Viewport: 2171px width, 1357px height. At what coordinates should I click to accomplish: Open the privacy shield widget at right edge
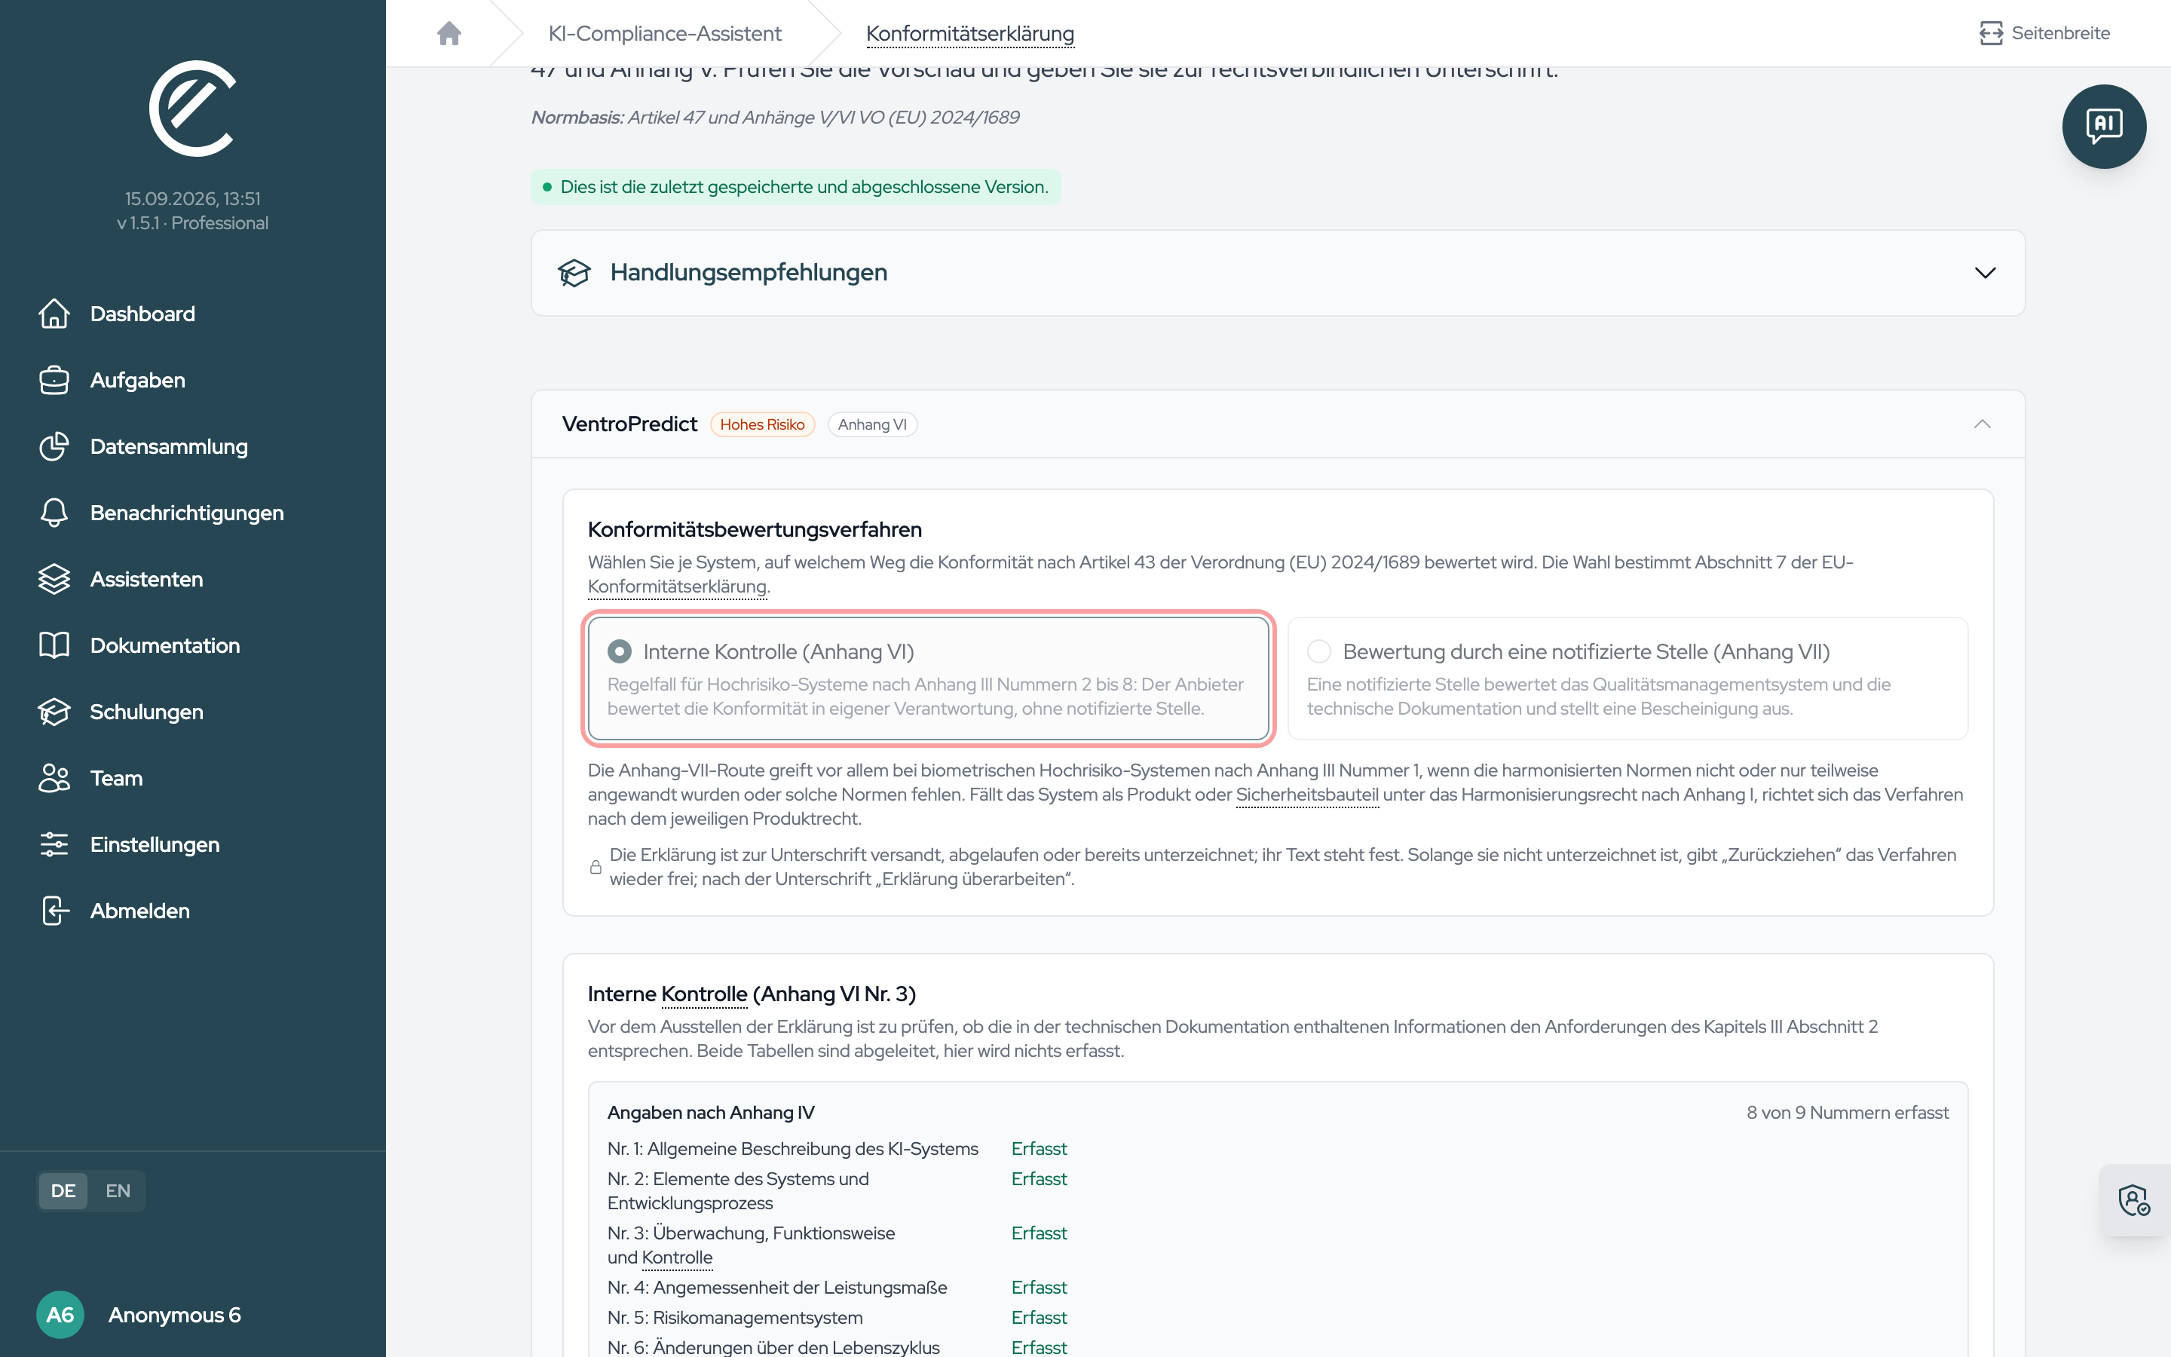[2133, 1200]
